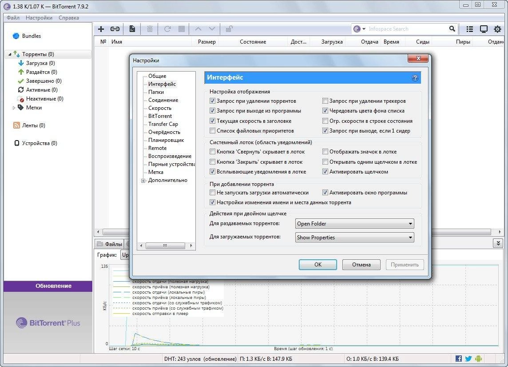Open the Справка menu
Viewport: 508px width, 367px height.
(x=69, y=18)
